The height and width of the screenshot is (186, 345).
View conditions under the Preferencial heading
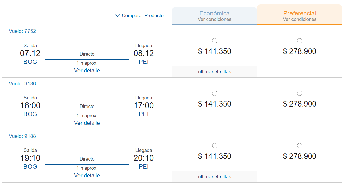point(300,19)
